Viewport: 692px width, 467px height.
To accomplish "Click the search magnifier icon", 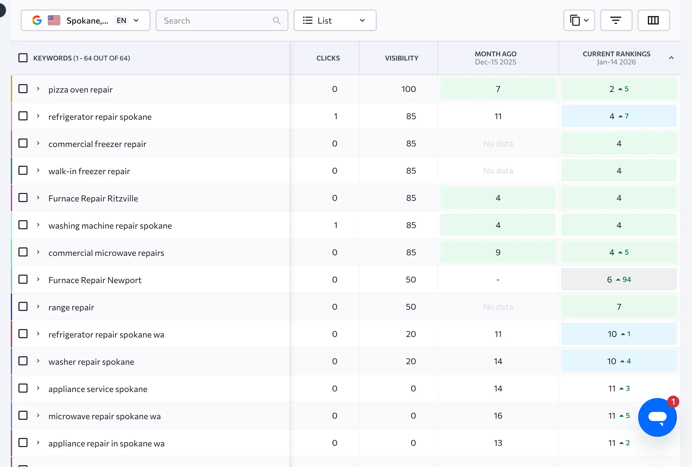I will pos(276,21).
